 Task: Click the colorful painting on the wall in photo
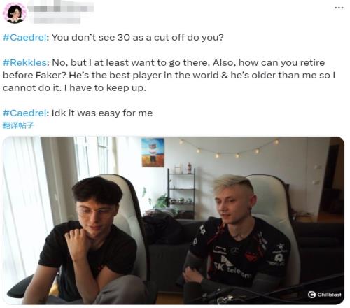[x=153, y=153]
